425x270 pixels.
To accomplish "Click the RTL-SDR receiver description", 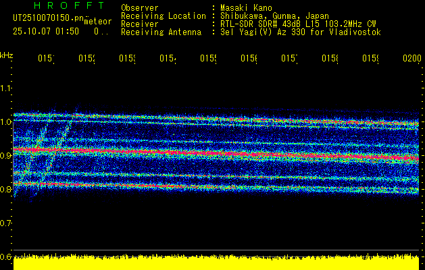I will pyautogui.click(x=294, y=24).
